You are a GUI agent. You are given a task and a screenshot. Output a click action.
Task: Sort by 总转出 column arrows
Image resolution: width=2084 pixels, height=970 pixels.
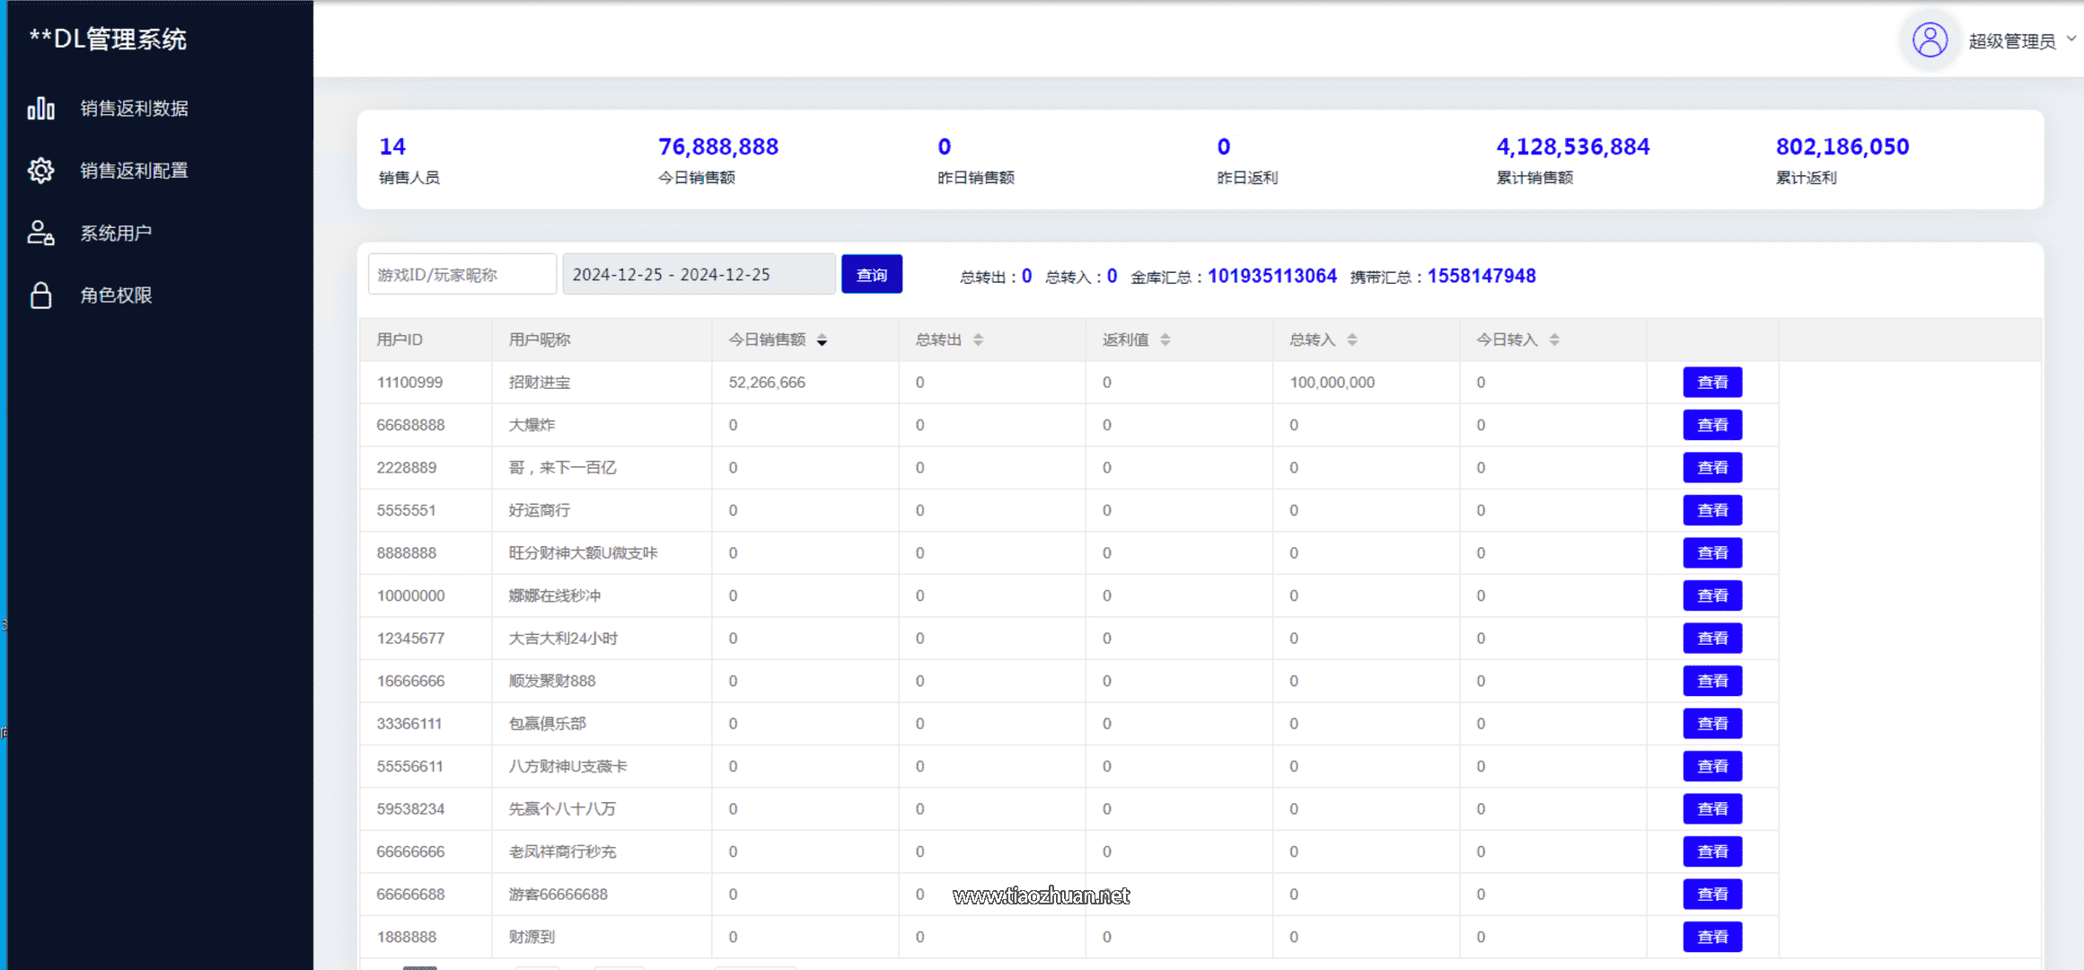pos(978,340)
